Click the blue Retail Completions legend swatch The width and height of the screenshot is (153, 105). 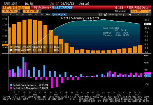tap(11, 85)
